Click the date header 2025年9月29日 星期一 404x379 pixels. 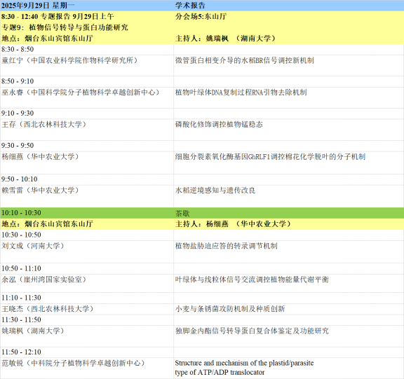(87, 6)
